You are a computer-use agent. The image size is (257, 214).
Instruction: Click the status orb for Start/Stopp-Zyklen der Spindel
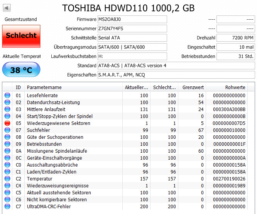point(7,116)
